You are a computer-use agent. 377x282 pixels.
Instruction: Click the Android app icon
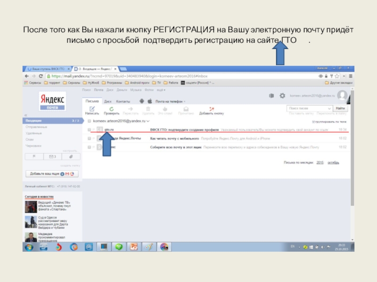[141, 101]
